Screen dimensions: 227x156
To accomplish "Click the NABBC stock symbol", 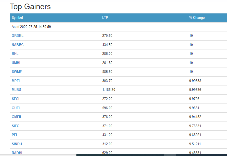I will click(18, 45).
